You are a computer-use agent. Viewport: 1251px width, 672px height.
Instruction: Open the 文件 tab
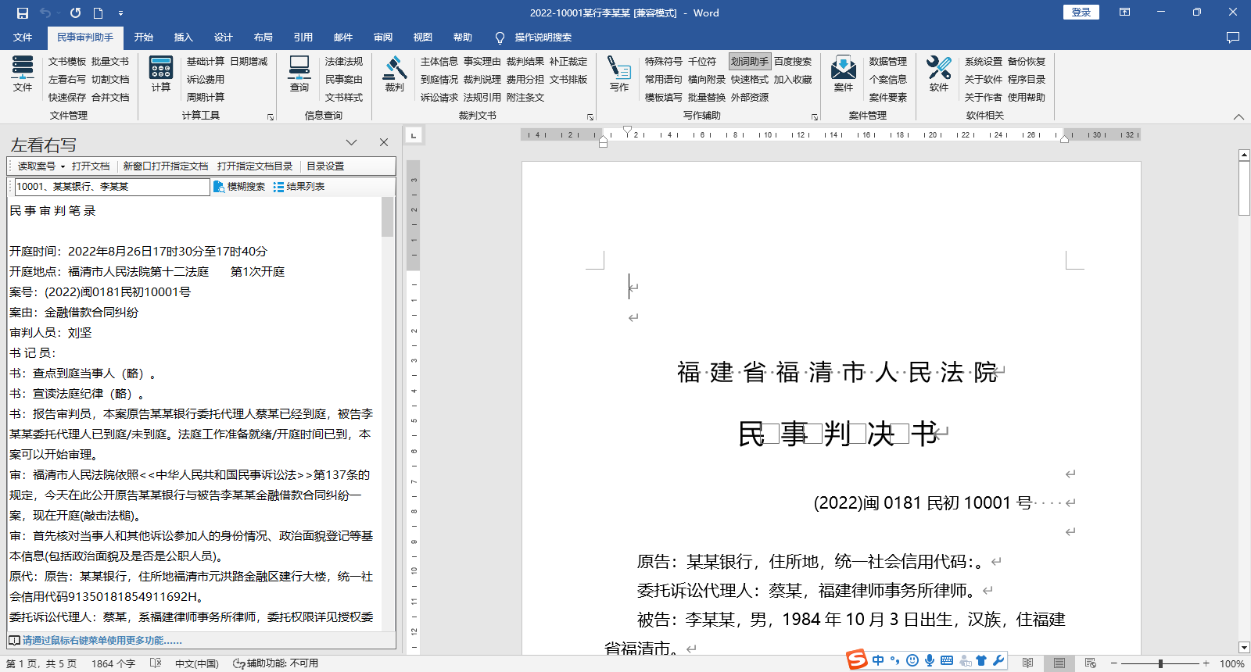click(x=23, y=38)
